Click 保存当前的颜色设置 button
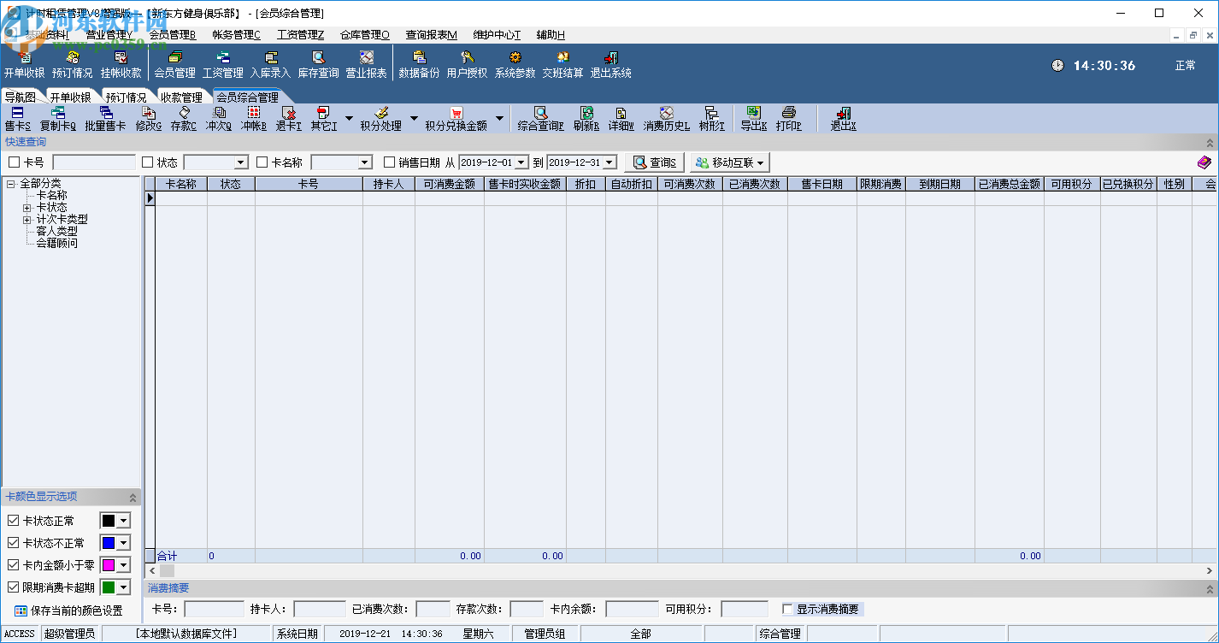 click(68, 611)
